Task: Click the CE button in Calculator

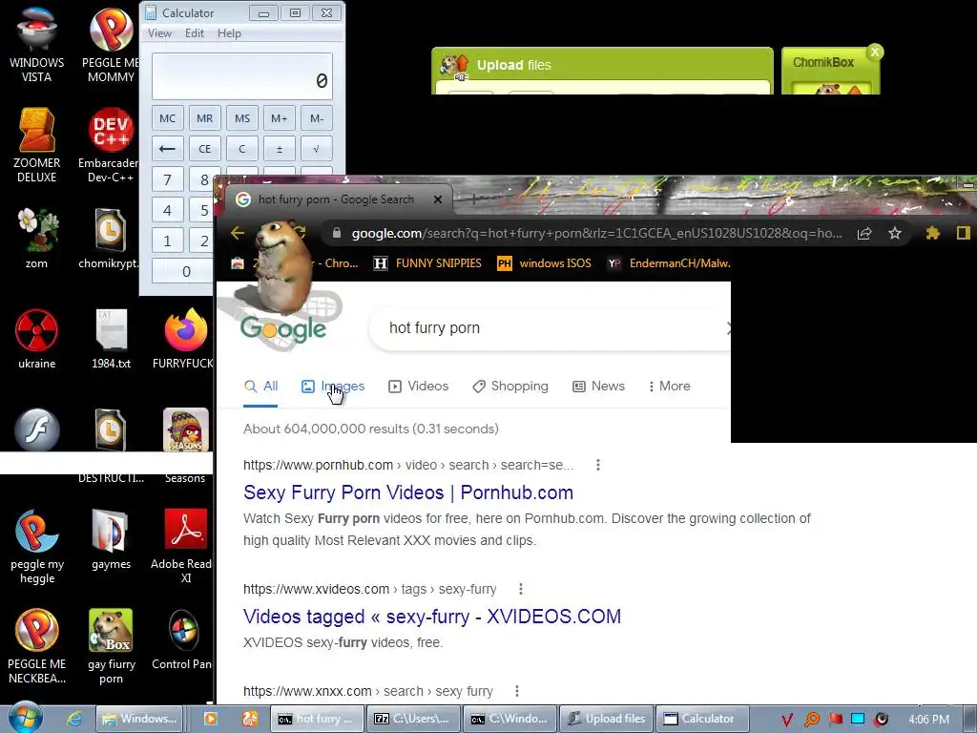Action: pos(205,148)
